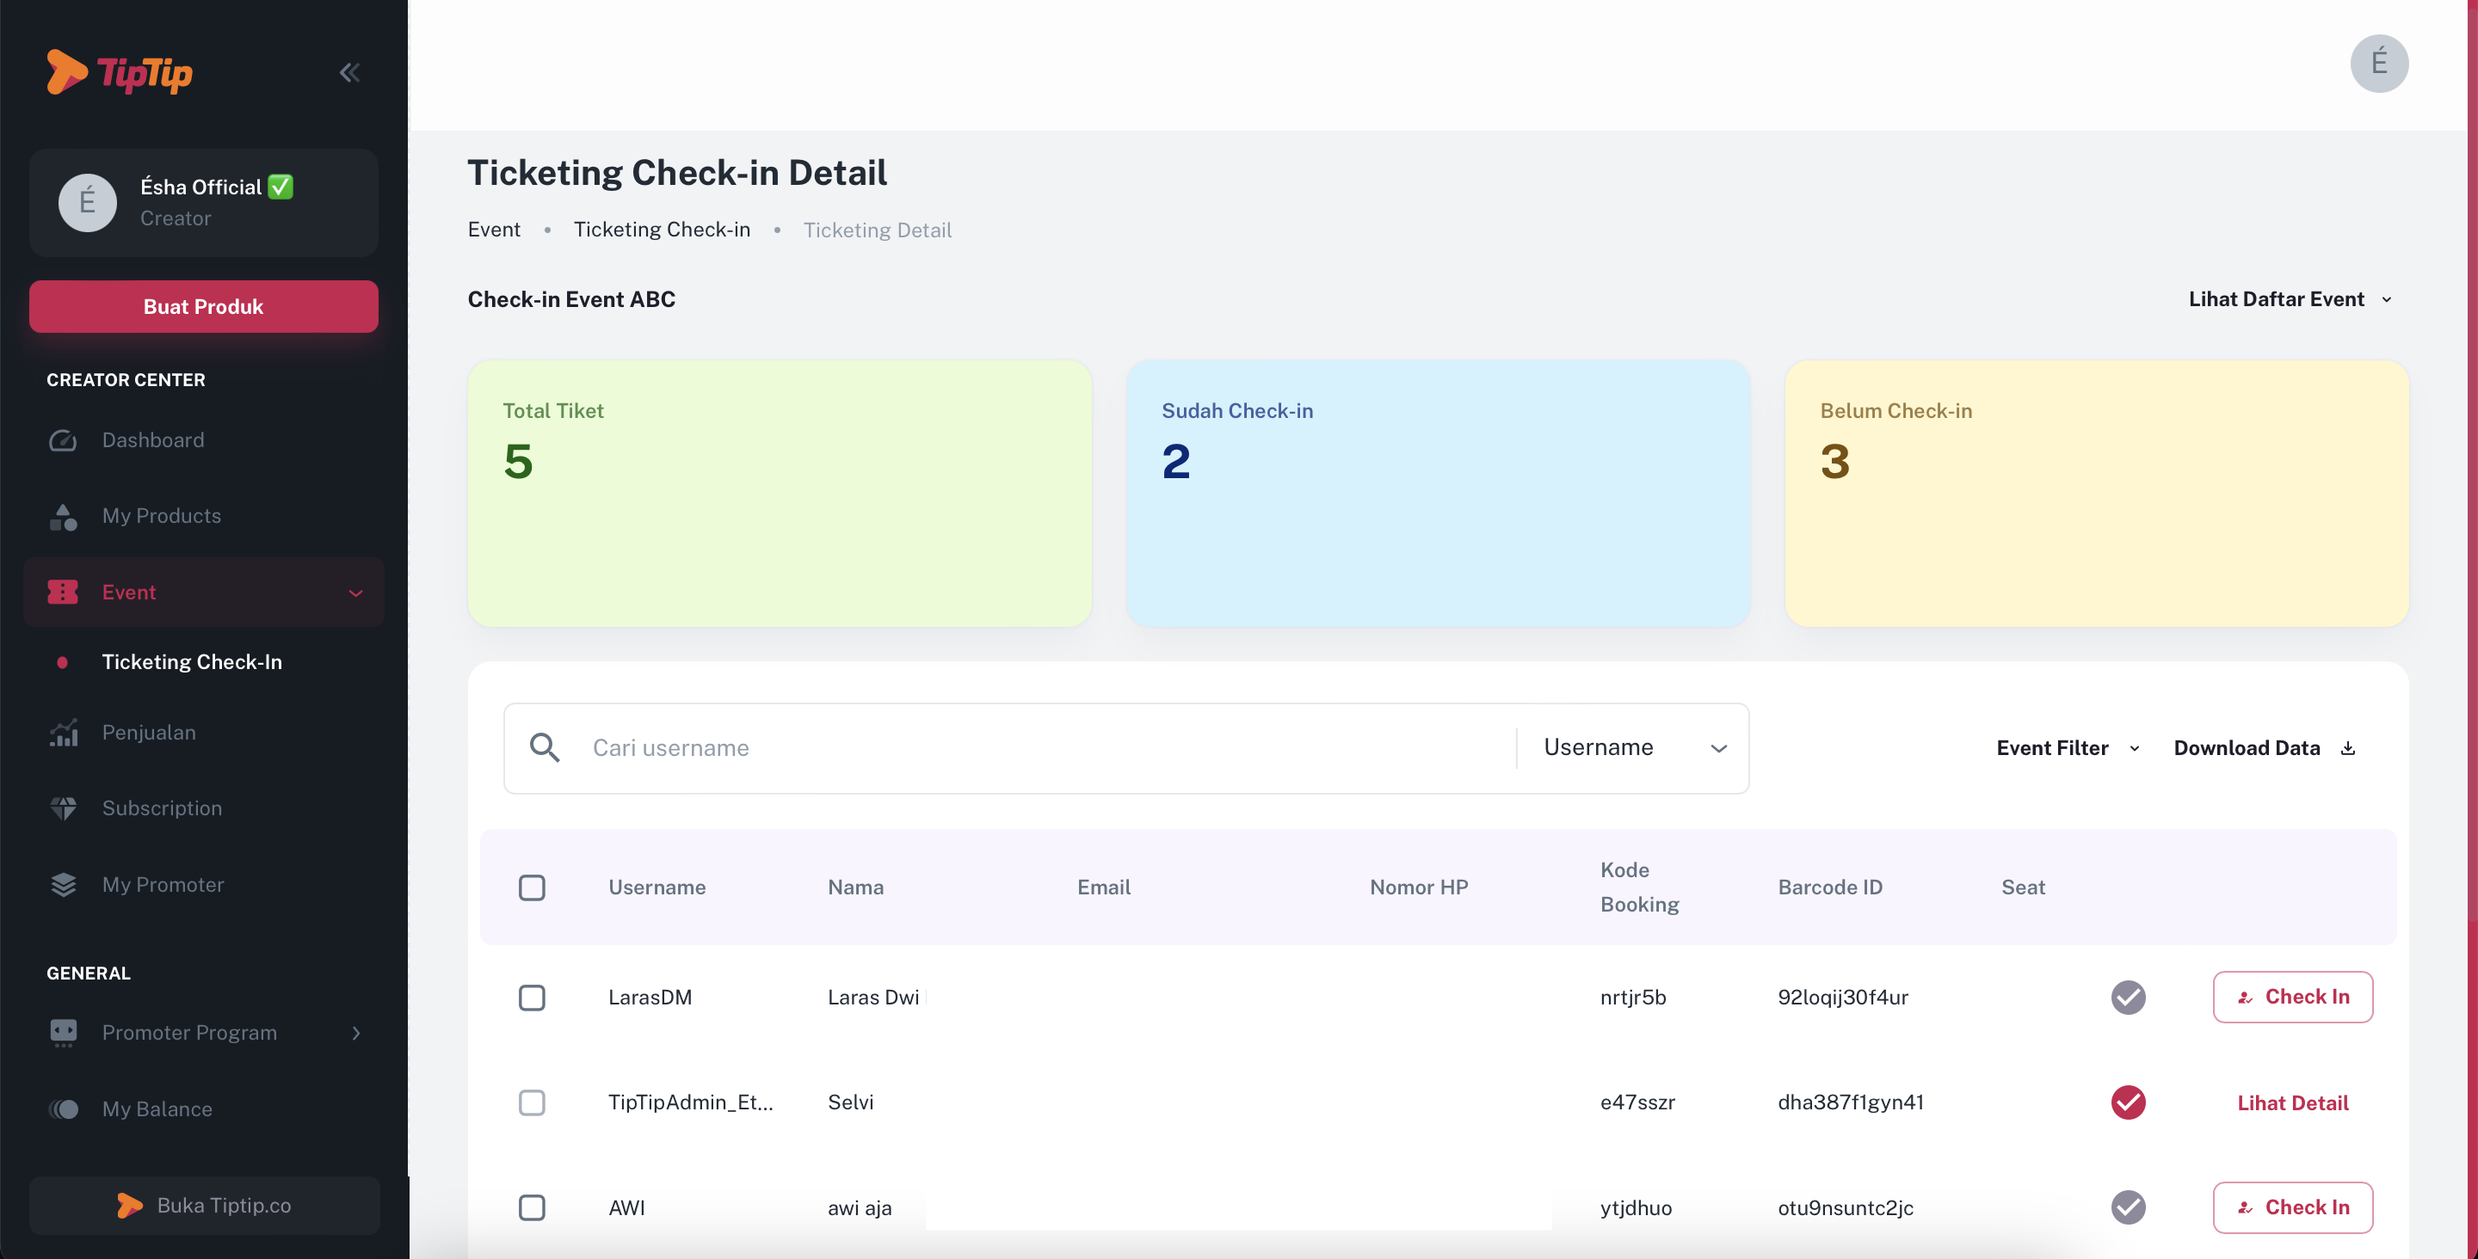
Task: Select the AWI row checkbox
Action: 532,1207
